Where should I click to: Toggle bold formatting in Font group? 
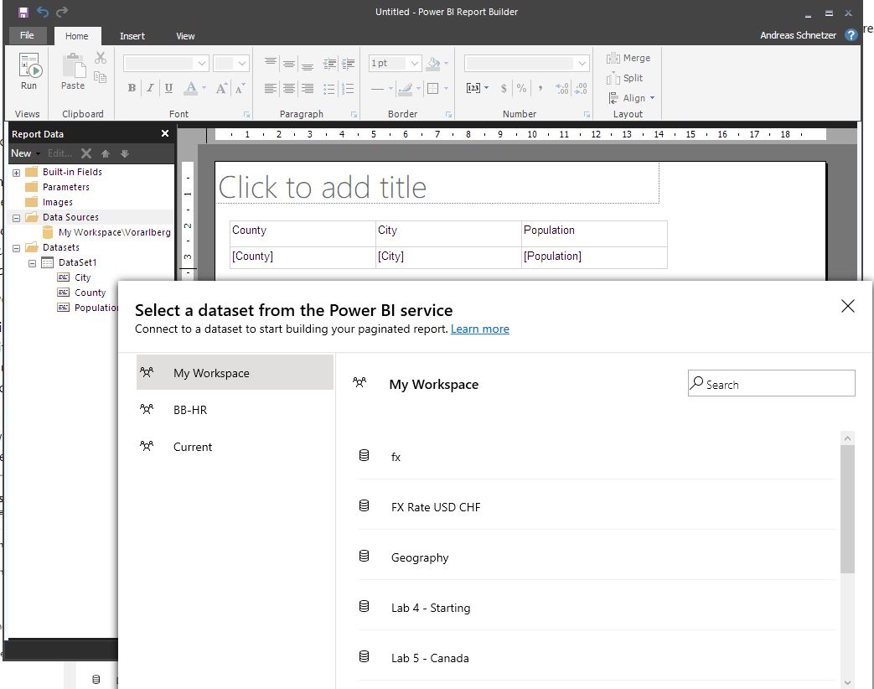point(132,88)
